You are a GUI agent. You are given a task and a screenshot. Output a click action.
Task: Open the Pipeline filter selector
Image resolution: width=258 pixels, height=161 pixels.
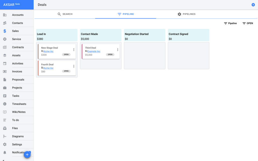[x=230, y=23]
